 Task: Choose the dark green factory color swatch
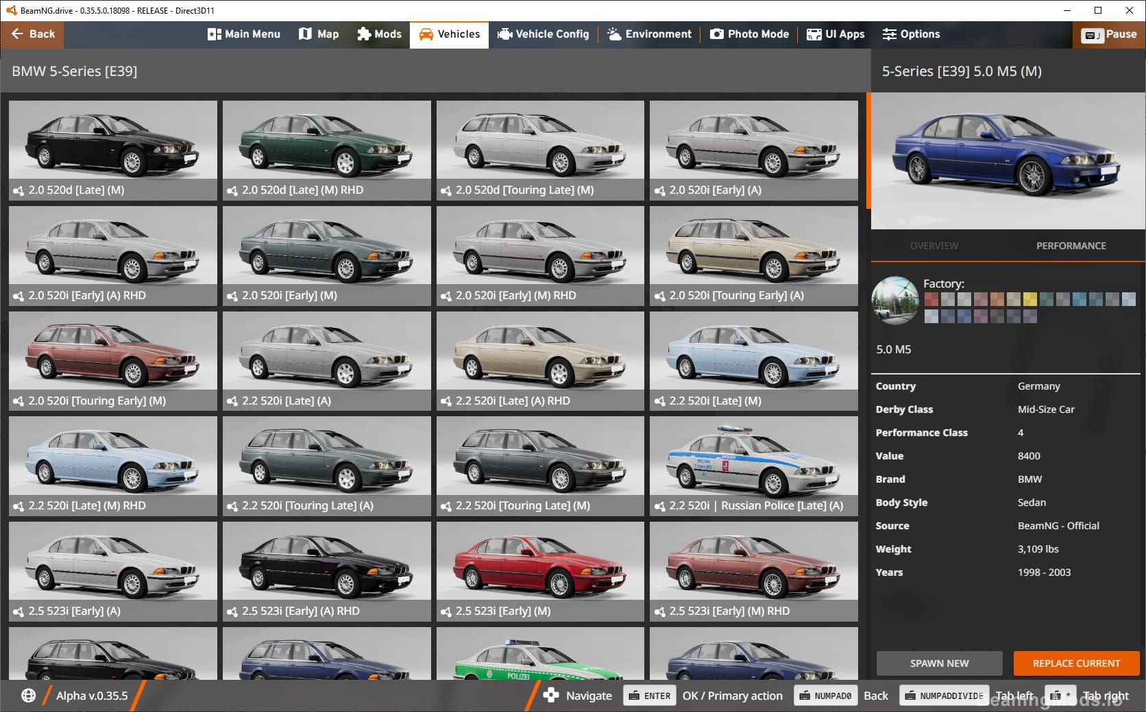coord(1046,299)
